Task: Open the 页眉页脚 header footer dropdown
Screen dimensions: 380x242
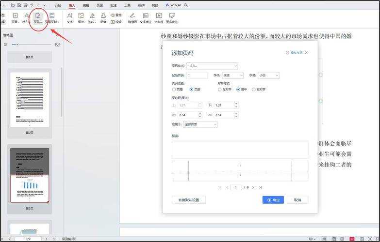Action: pos(52,18)
